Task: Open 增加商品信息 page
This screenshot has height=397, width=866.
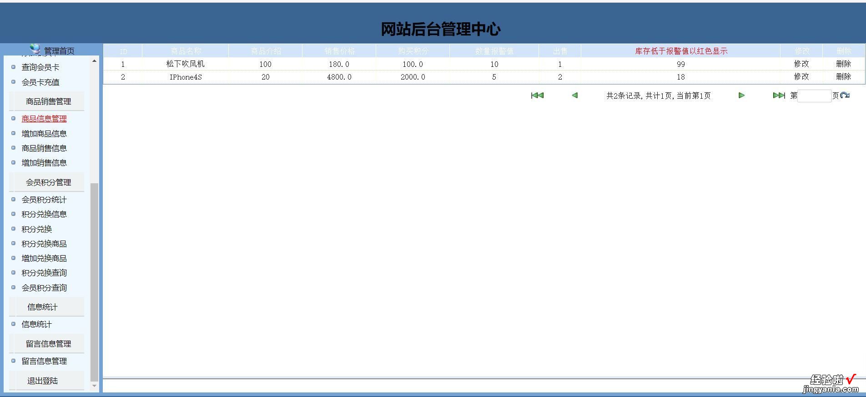Action: [44, 134]
